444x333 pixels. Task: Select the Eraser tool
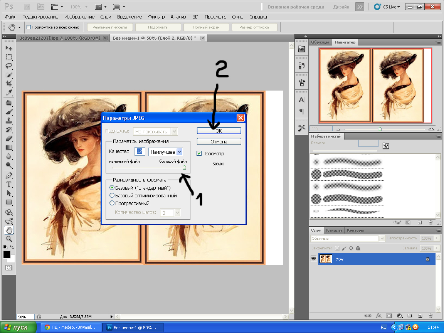(x=9, y=138)
